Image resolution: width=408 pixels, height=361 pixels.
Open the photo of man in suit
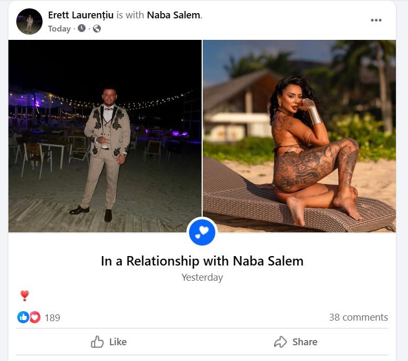105,136
